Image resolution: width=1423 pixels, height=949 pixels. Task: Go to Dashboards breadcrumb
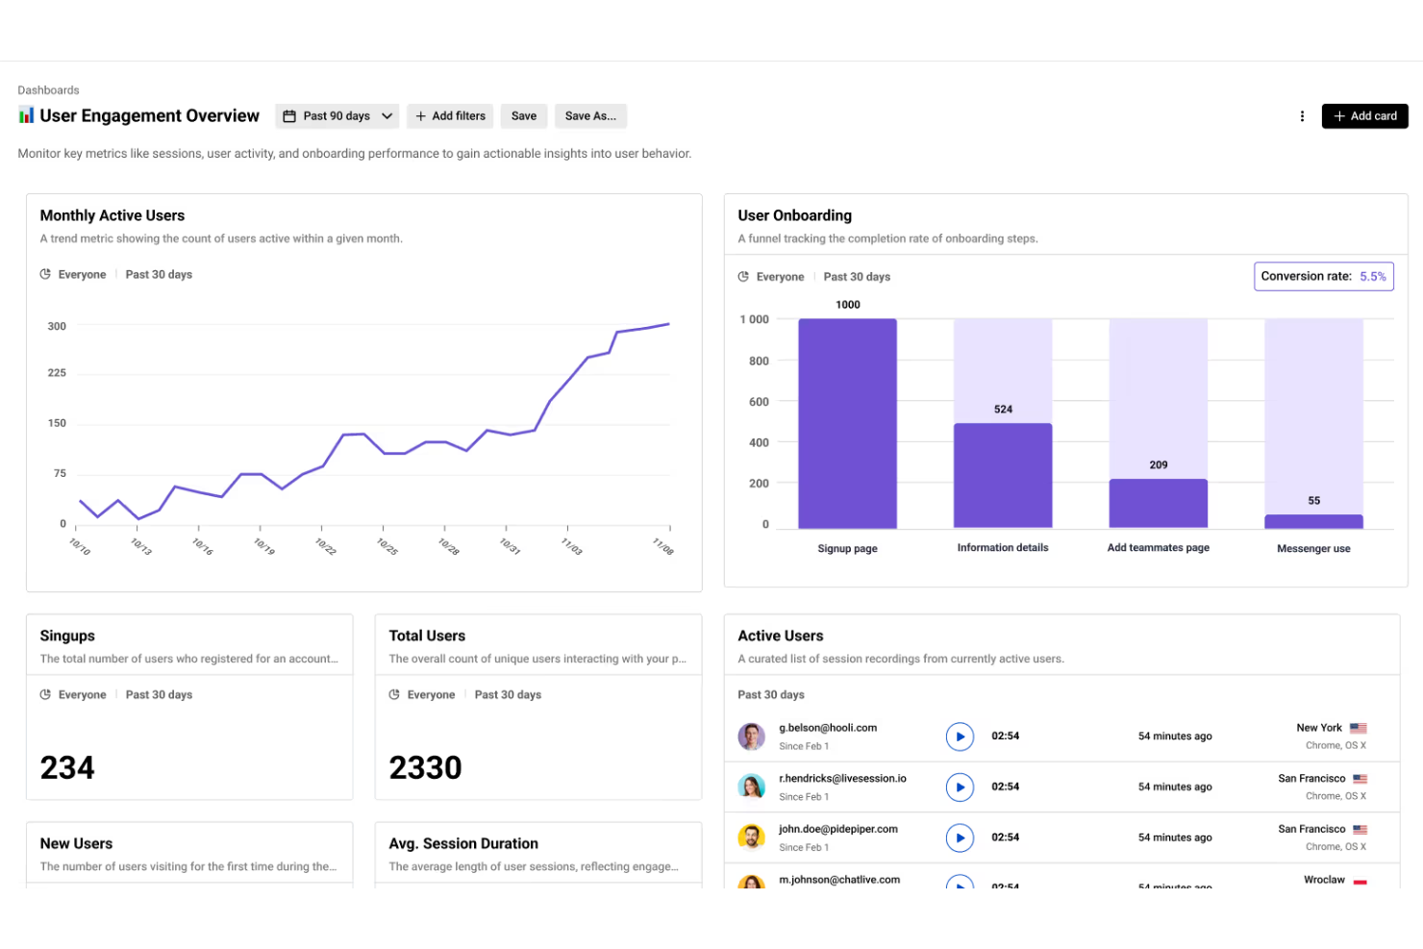pos(48,90)
